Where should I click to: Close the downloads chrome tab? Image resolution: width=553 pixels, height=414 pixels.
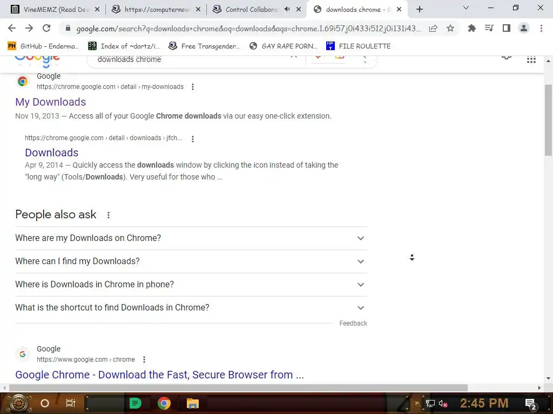tap(399, 10)
